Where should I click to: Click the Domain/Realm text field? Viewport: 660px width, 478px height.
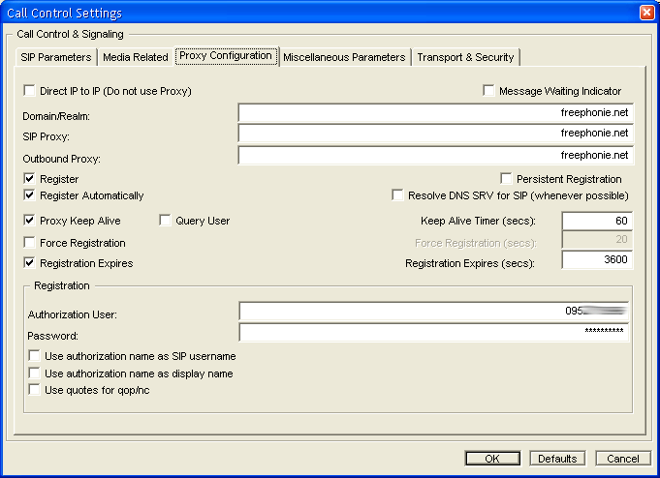pyautogui.click(x=435, y=113)
